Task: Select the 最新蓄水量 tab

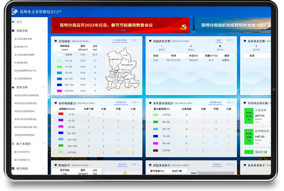Action: click(215, 102)
